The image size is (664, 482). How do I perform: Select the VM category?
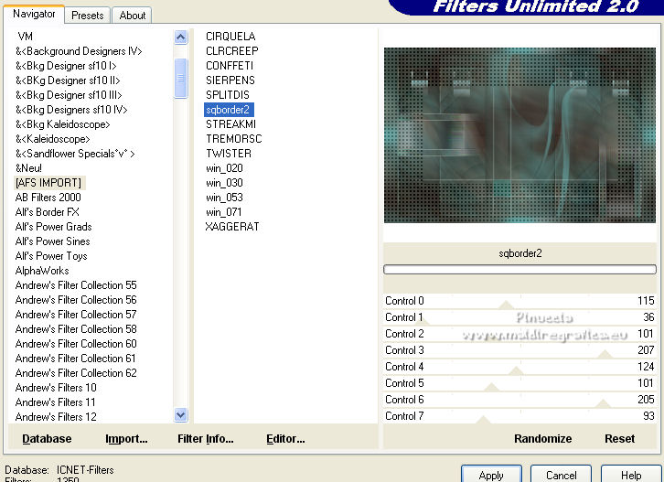(25, 37)
